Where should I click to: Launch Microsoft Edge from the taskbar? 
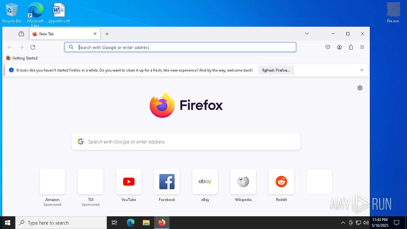[131, 223]
